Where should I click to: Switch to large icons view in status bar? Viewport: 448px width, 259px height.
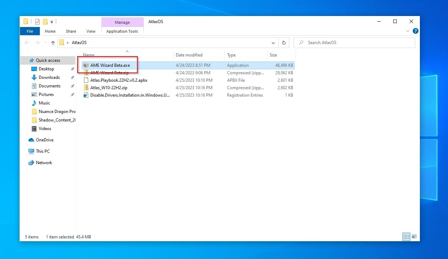414,237
